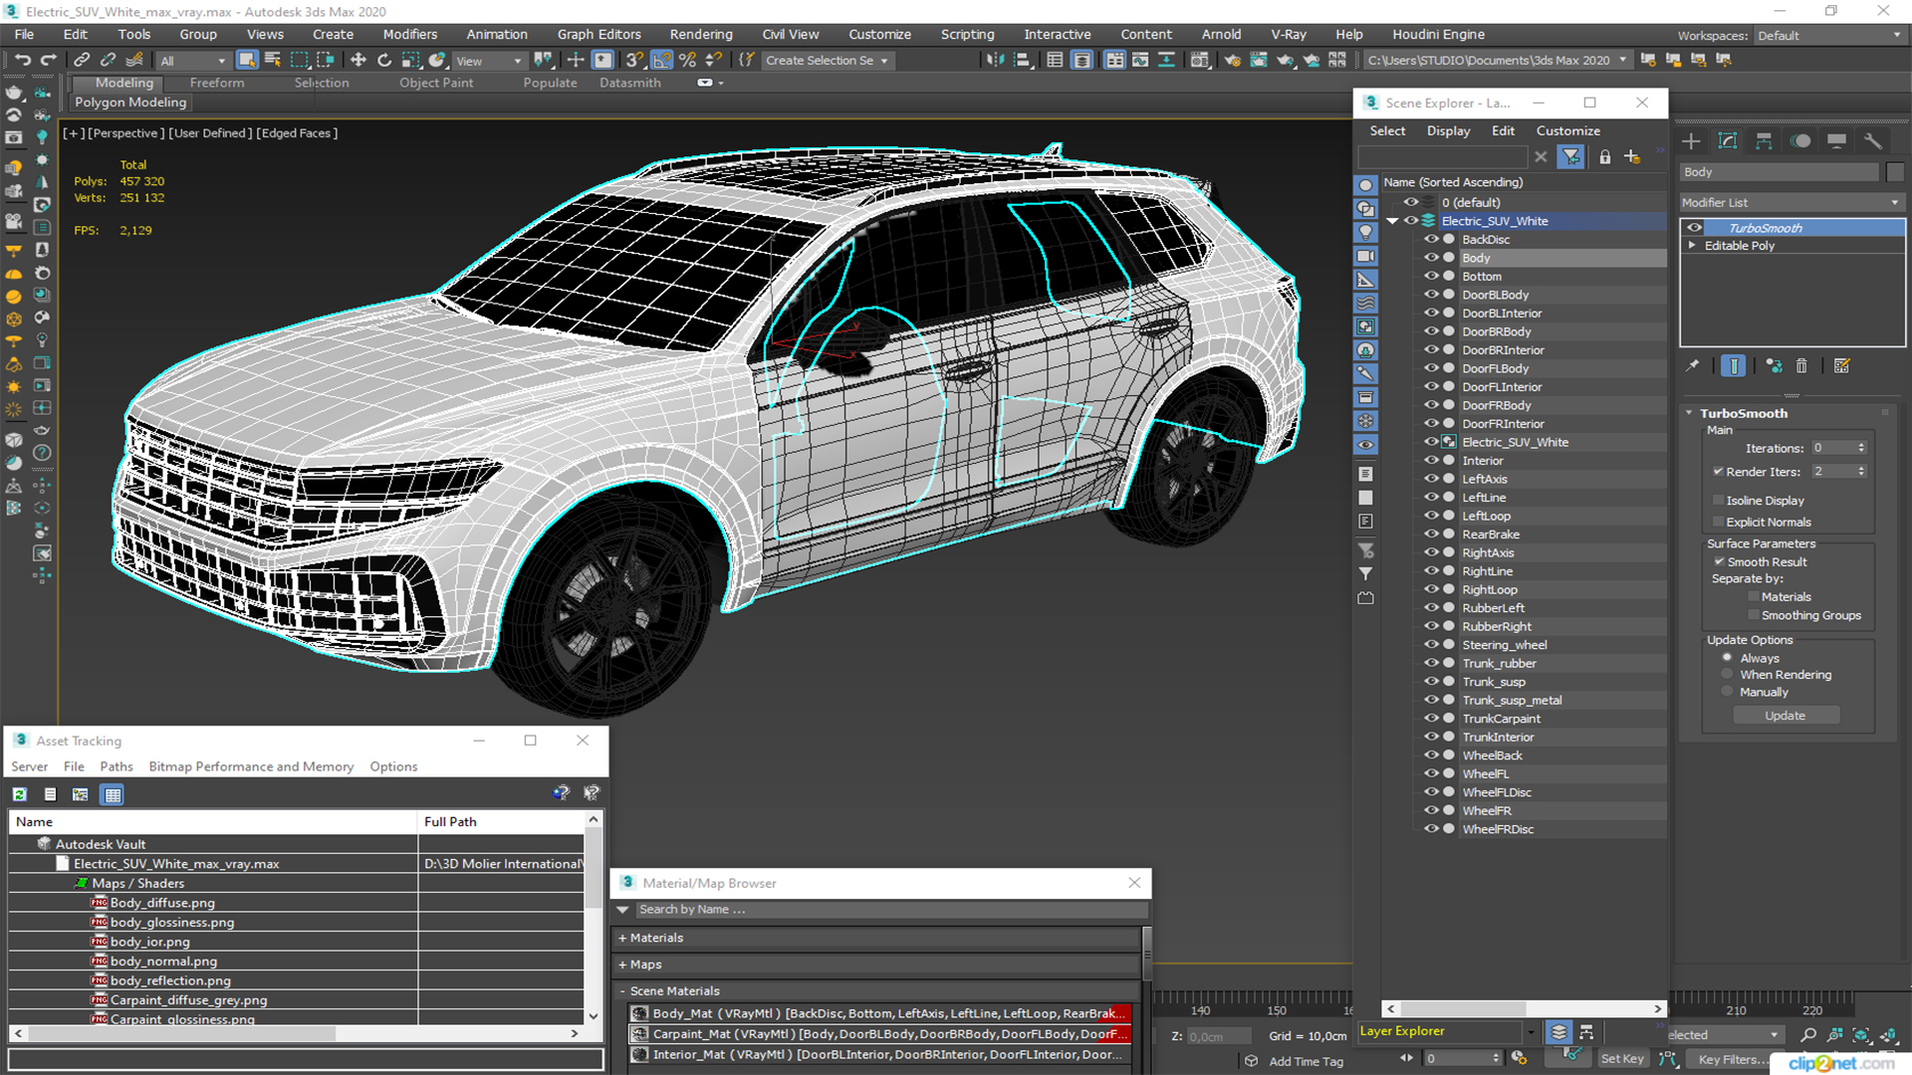Select When Rendering update option
1912x1075 pixels.
point(1727,675)
